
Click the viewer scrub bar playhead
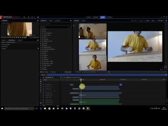[x=109, y=72]
